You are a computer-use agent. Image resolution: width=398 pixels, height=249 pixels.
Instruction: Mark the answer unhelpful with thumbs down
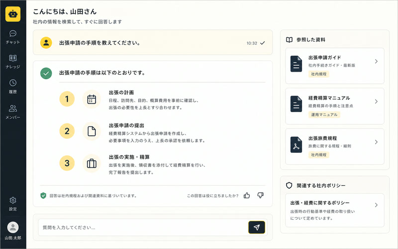pos(260,195)
